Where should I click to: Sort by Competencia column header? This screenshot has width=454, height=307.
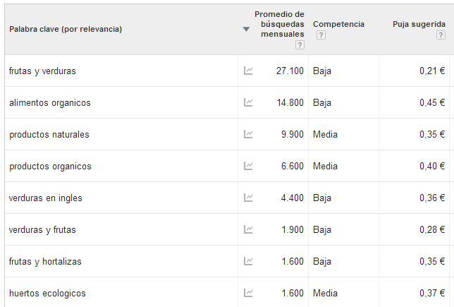point(338,24)
